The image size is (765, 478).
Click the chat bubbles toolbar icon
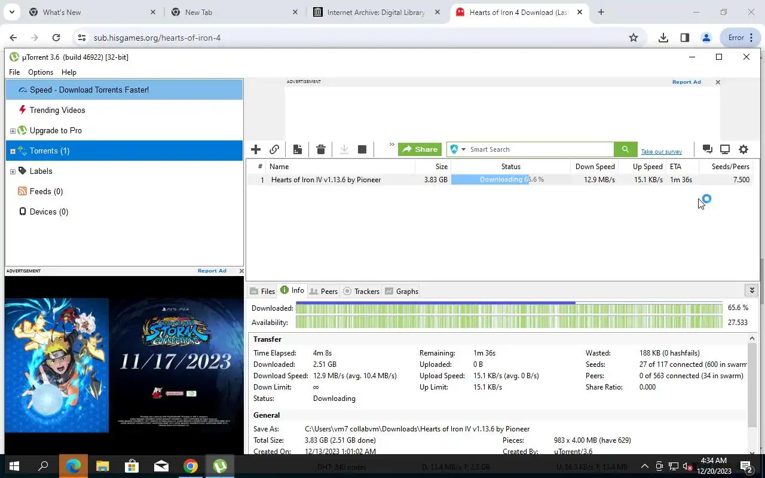click(x=708, y=149)
